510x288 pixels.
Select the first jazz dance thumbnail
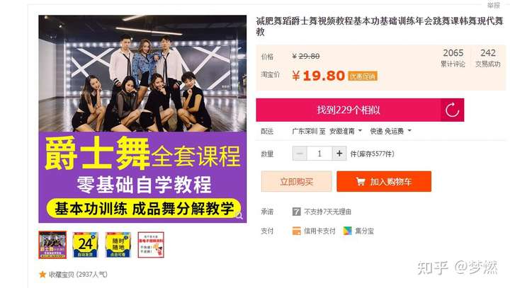point(52,245)
